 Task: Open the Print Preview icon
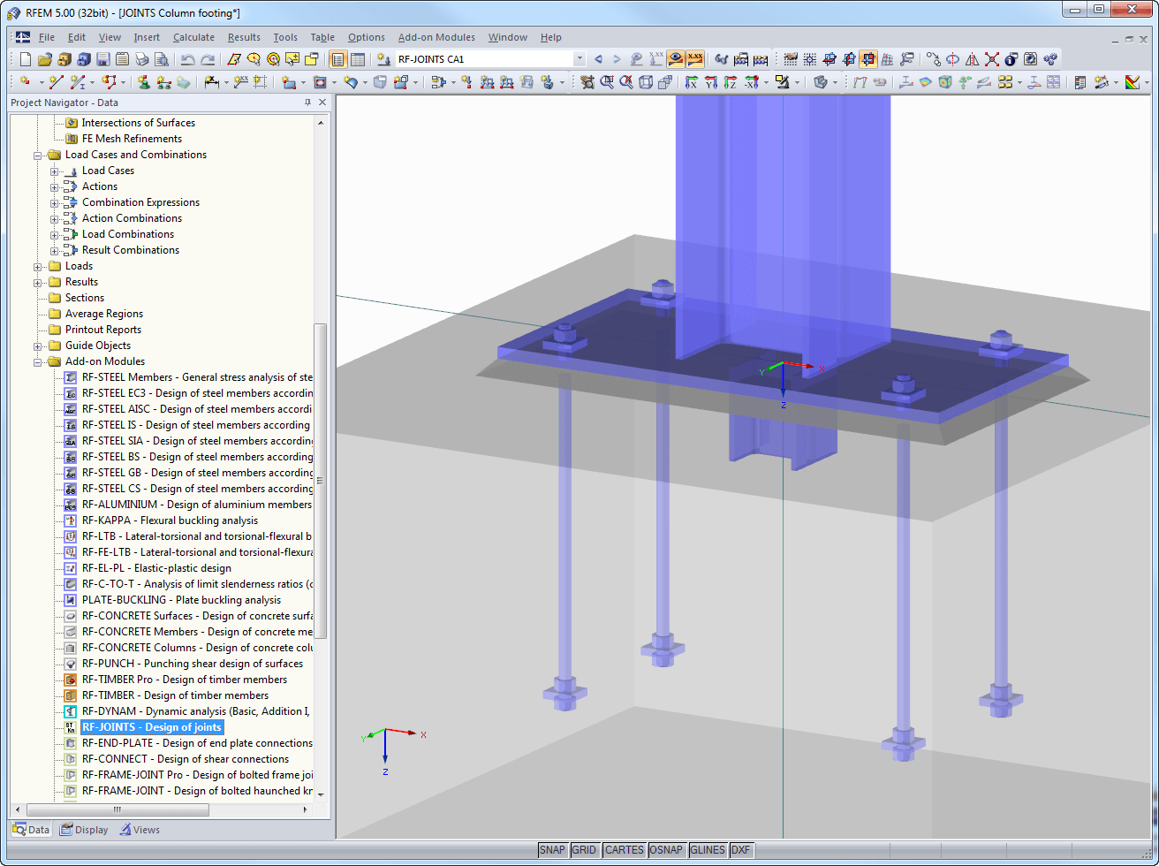click(160, 58)
